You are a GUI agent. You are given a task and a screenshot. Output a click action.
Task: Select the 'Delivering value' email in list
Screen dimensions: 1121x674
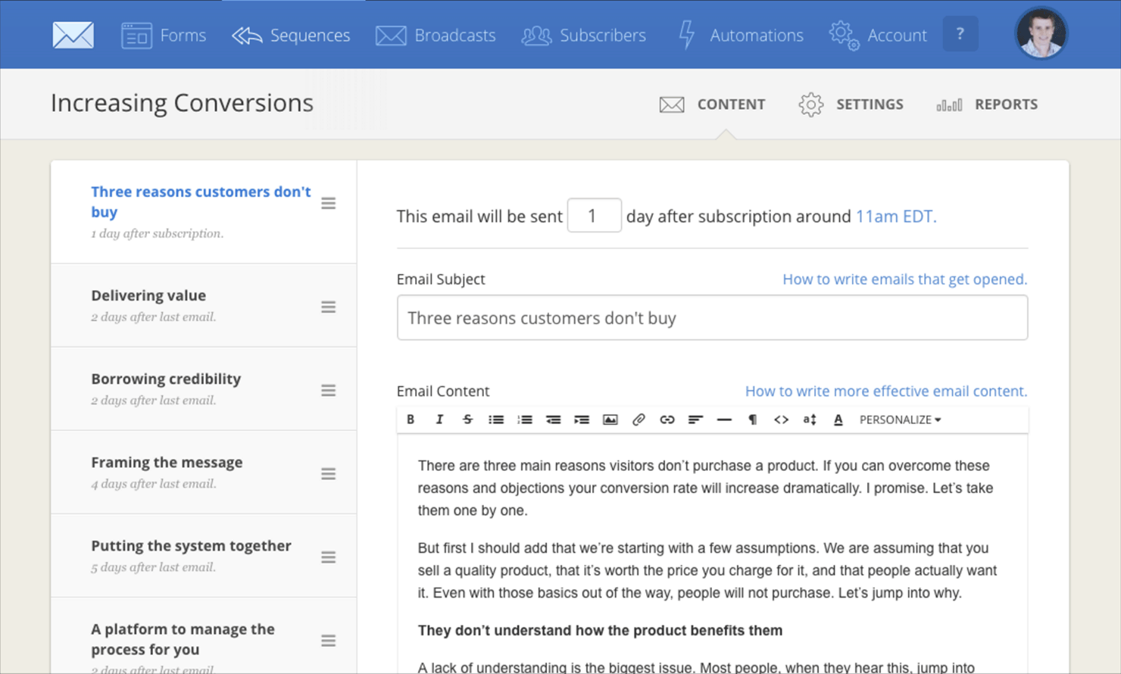[x=204, y=305]
